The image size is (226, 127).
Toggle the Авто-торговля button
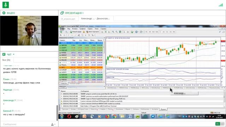[93, 32]
